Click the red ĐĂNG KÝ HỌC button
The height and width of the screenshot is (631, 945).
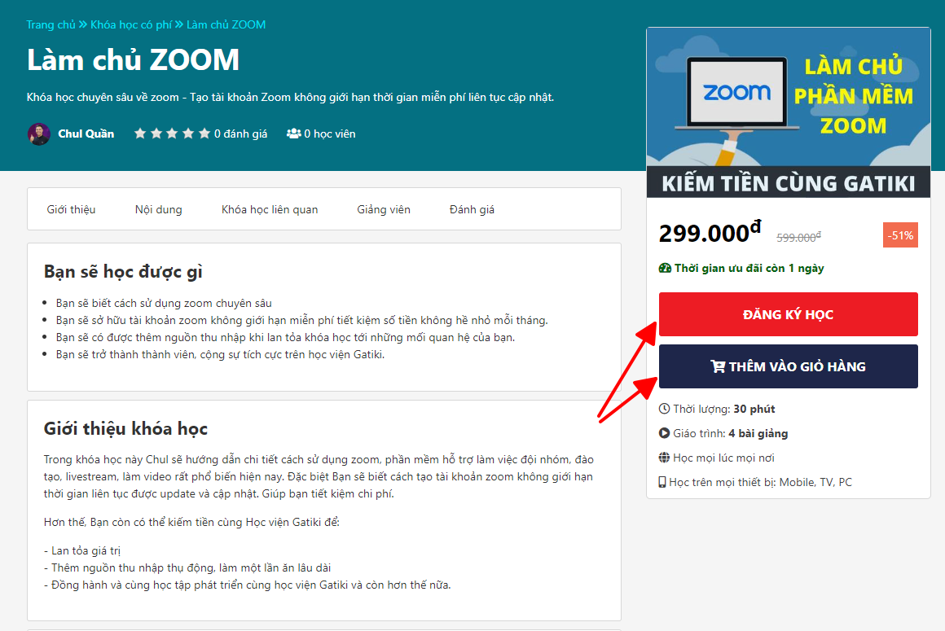coord(789,314)
